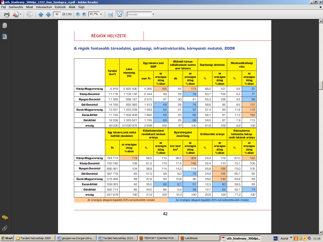The height and width of the screenshot is (242, 323).
Task: Open the zoom percentage dropdown arrow
Action: pos(101,14)
